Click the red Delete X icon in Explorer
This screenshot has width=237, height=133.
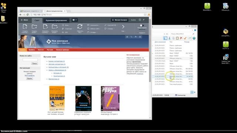coord(181,38)
